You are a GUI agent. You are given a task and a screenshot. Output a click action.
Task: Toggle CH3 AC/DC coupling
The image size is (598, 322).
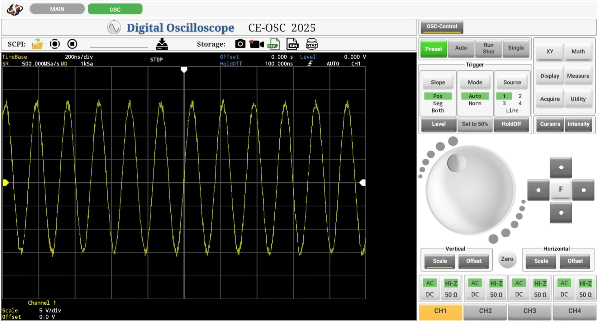point(519,289)
